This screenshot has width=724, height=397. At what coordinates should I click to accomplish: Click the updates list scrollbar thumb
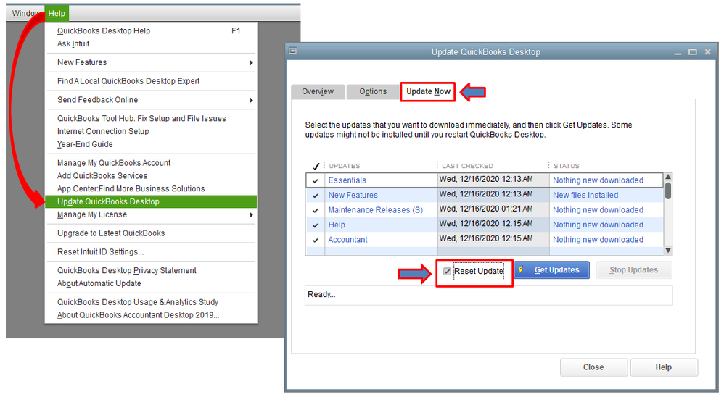coord(668,191)
